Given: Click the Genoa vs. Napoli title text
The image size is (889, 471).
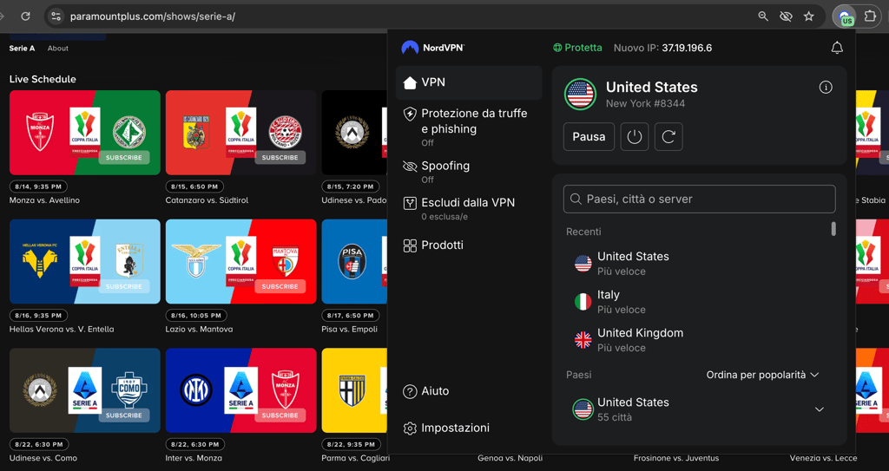Looking at the screenshot, I should (510, 458).
